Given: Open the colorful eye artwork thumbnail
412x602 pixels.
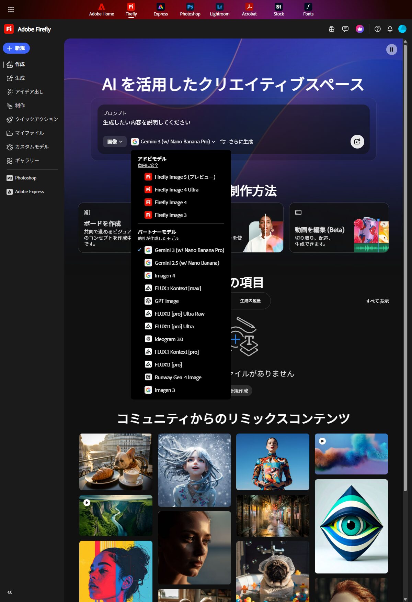Looking at the screenshot, I should pyautogui.click(x=351, y=526).
